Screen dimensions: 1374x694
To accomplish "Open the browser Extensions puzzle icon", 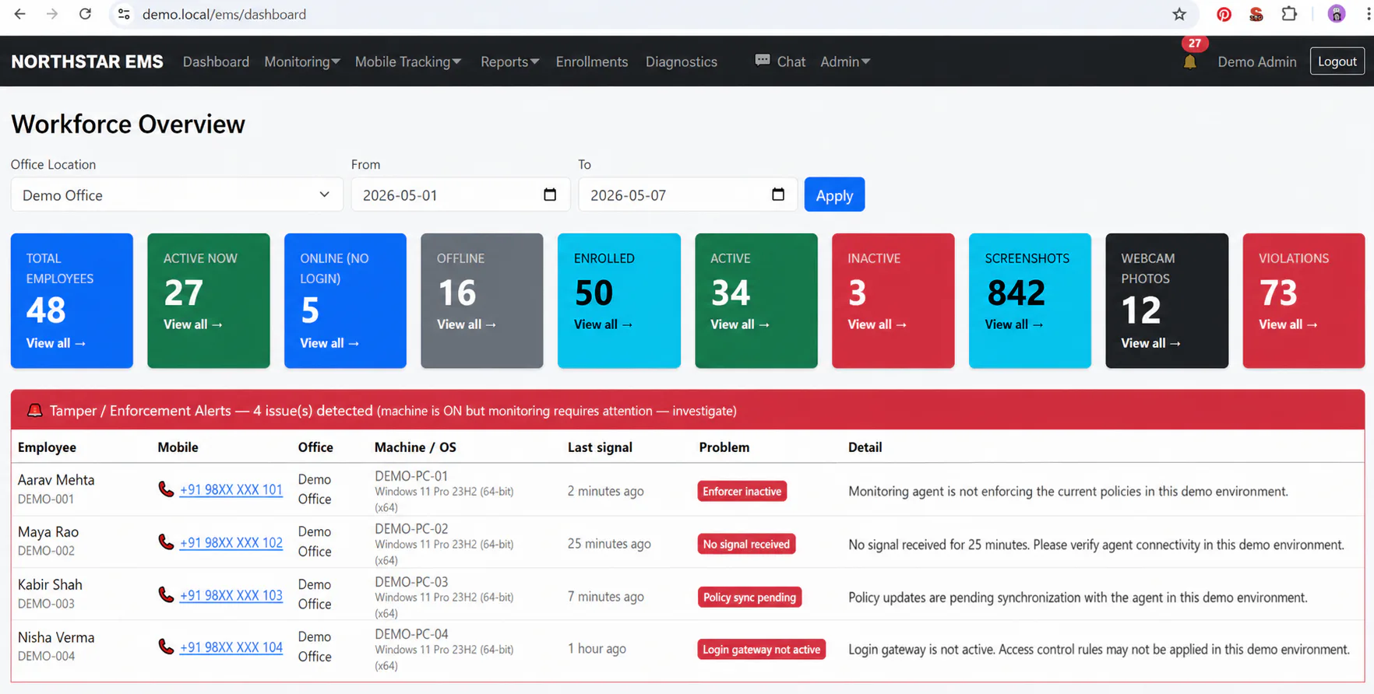I will pos(1289,14).
